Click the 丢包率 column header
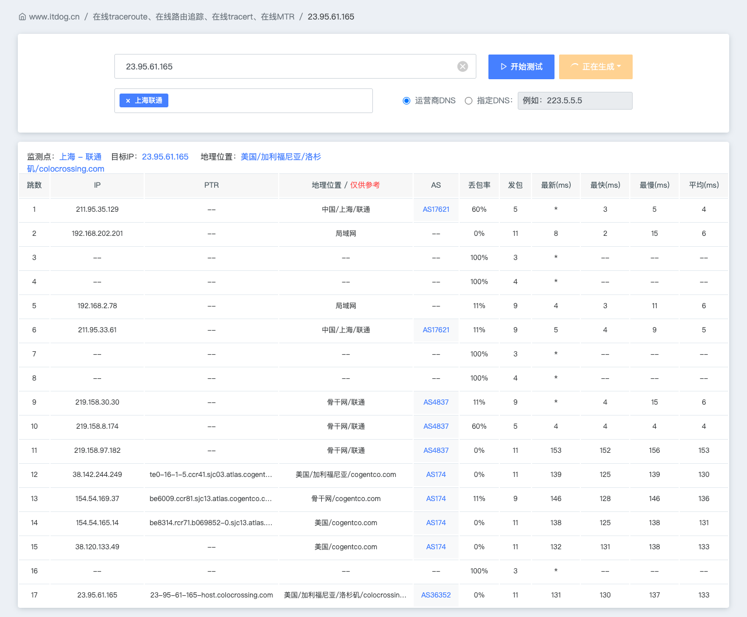This screenshot has height=617, width=747. 479,185
